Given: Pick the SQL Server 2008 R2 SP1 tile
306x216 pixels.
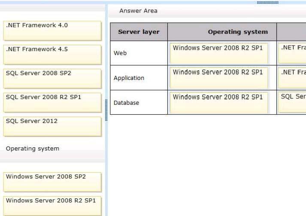Looking at the screenshot, I should (x=52, y=103).
